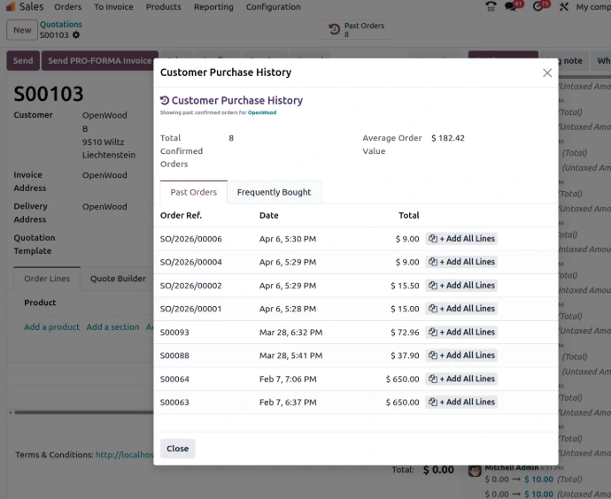The width and height of the screenshot is (611, 499).
Task: Click the Past Orders history icon button
Action: (x=334, y=30)
